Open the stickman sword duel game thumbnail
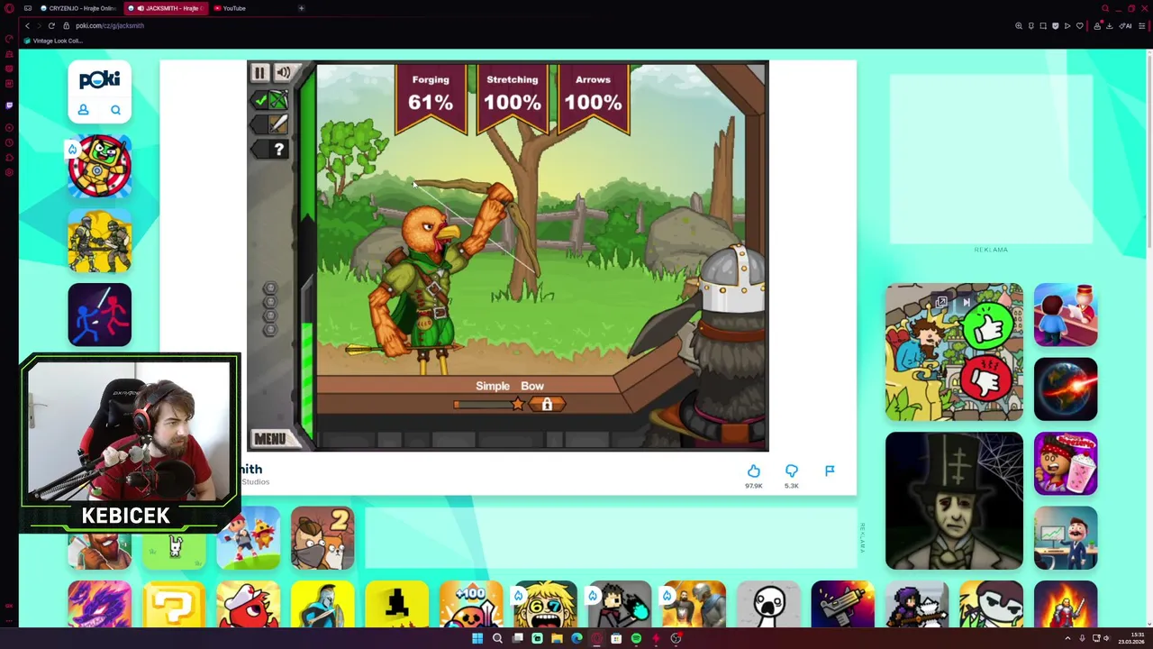 (99, 315)
